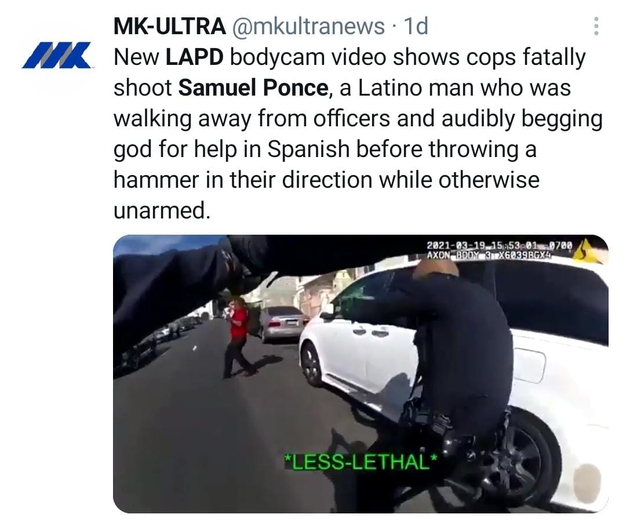Viewport: 626px width, 525px height.
Task: Click the officer's bald head in video
Action: click(x=435, y=272)
